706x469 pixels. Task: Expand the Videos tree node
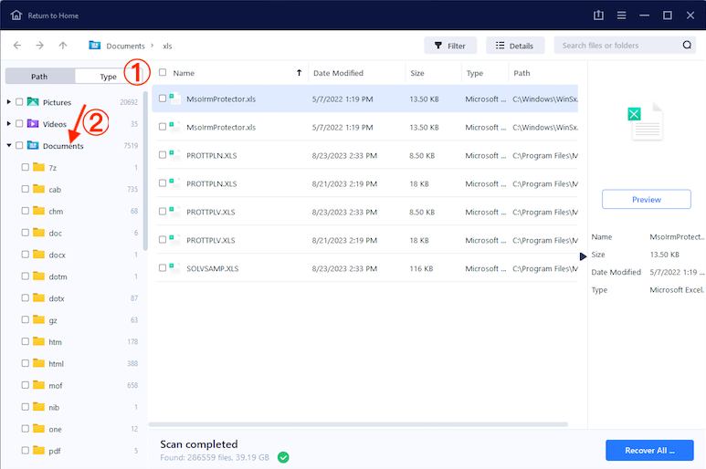point(9,124)
